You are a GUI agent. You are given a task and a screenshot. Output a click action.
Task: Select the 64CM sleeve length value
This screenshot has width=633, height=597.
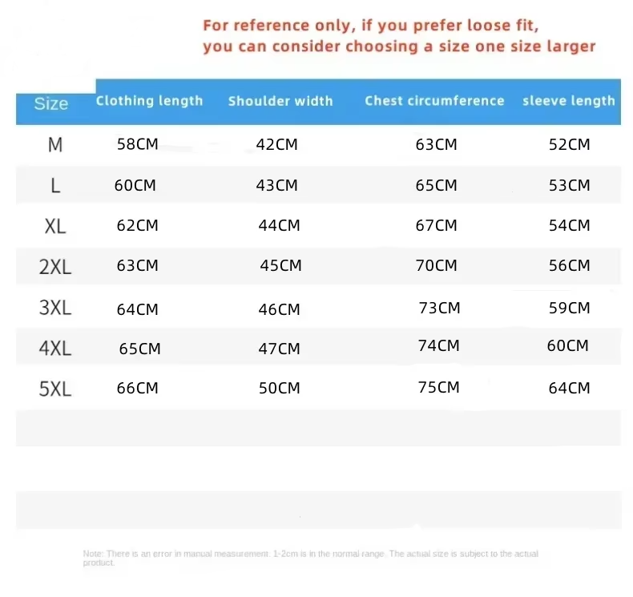(x=569, y=388)
